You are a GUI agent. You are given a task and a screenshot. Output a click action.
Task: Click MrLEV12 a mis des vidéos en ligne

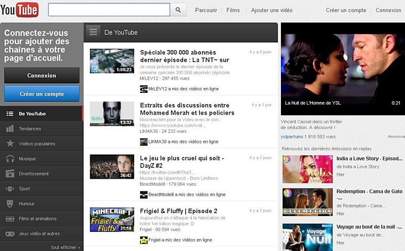[184, 89]
